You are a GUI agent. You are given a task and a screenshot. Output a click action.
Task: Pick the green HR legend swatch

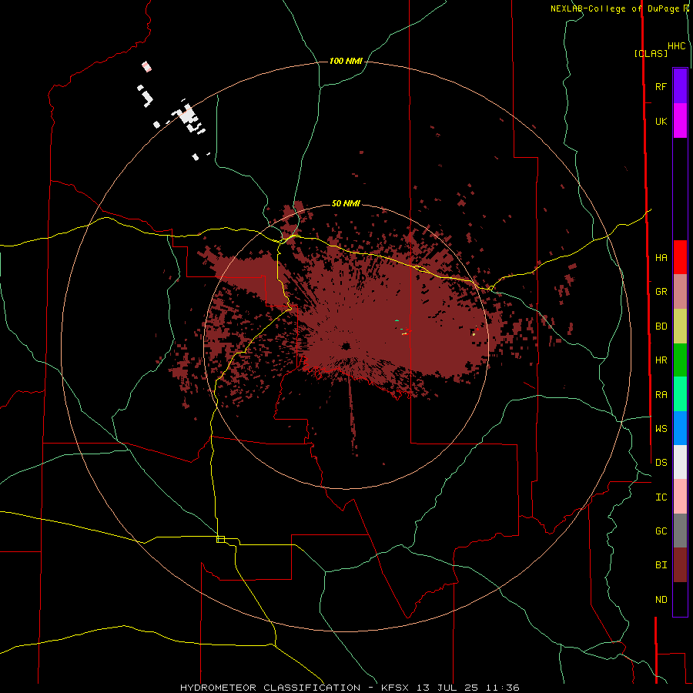click(x=680, y=360)
